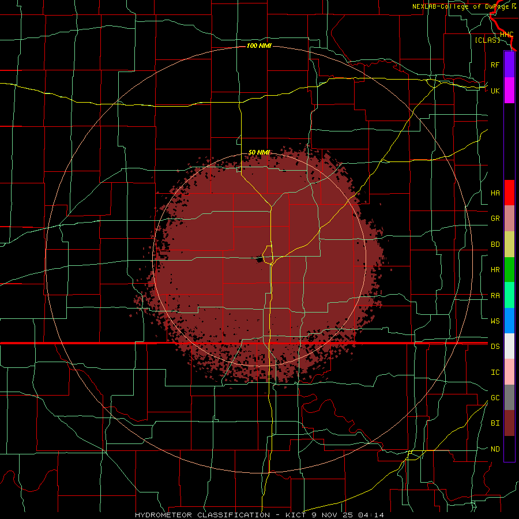
Task: Pick the mint green RA color swatch
Action: pyautogui.click(x=509, y=295)
